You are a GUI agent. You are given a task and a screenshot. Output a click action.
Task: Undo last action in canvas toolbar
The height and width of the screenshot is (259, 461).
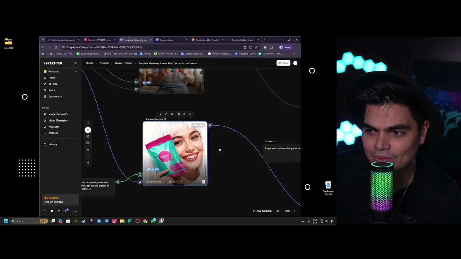point(88,150)
